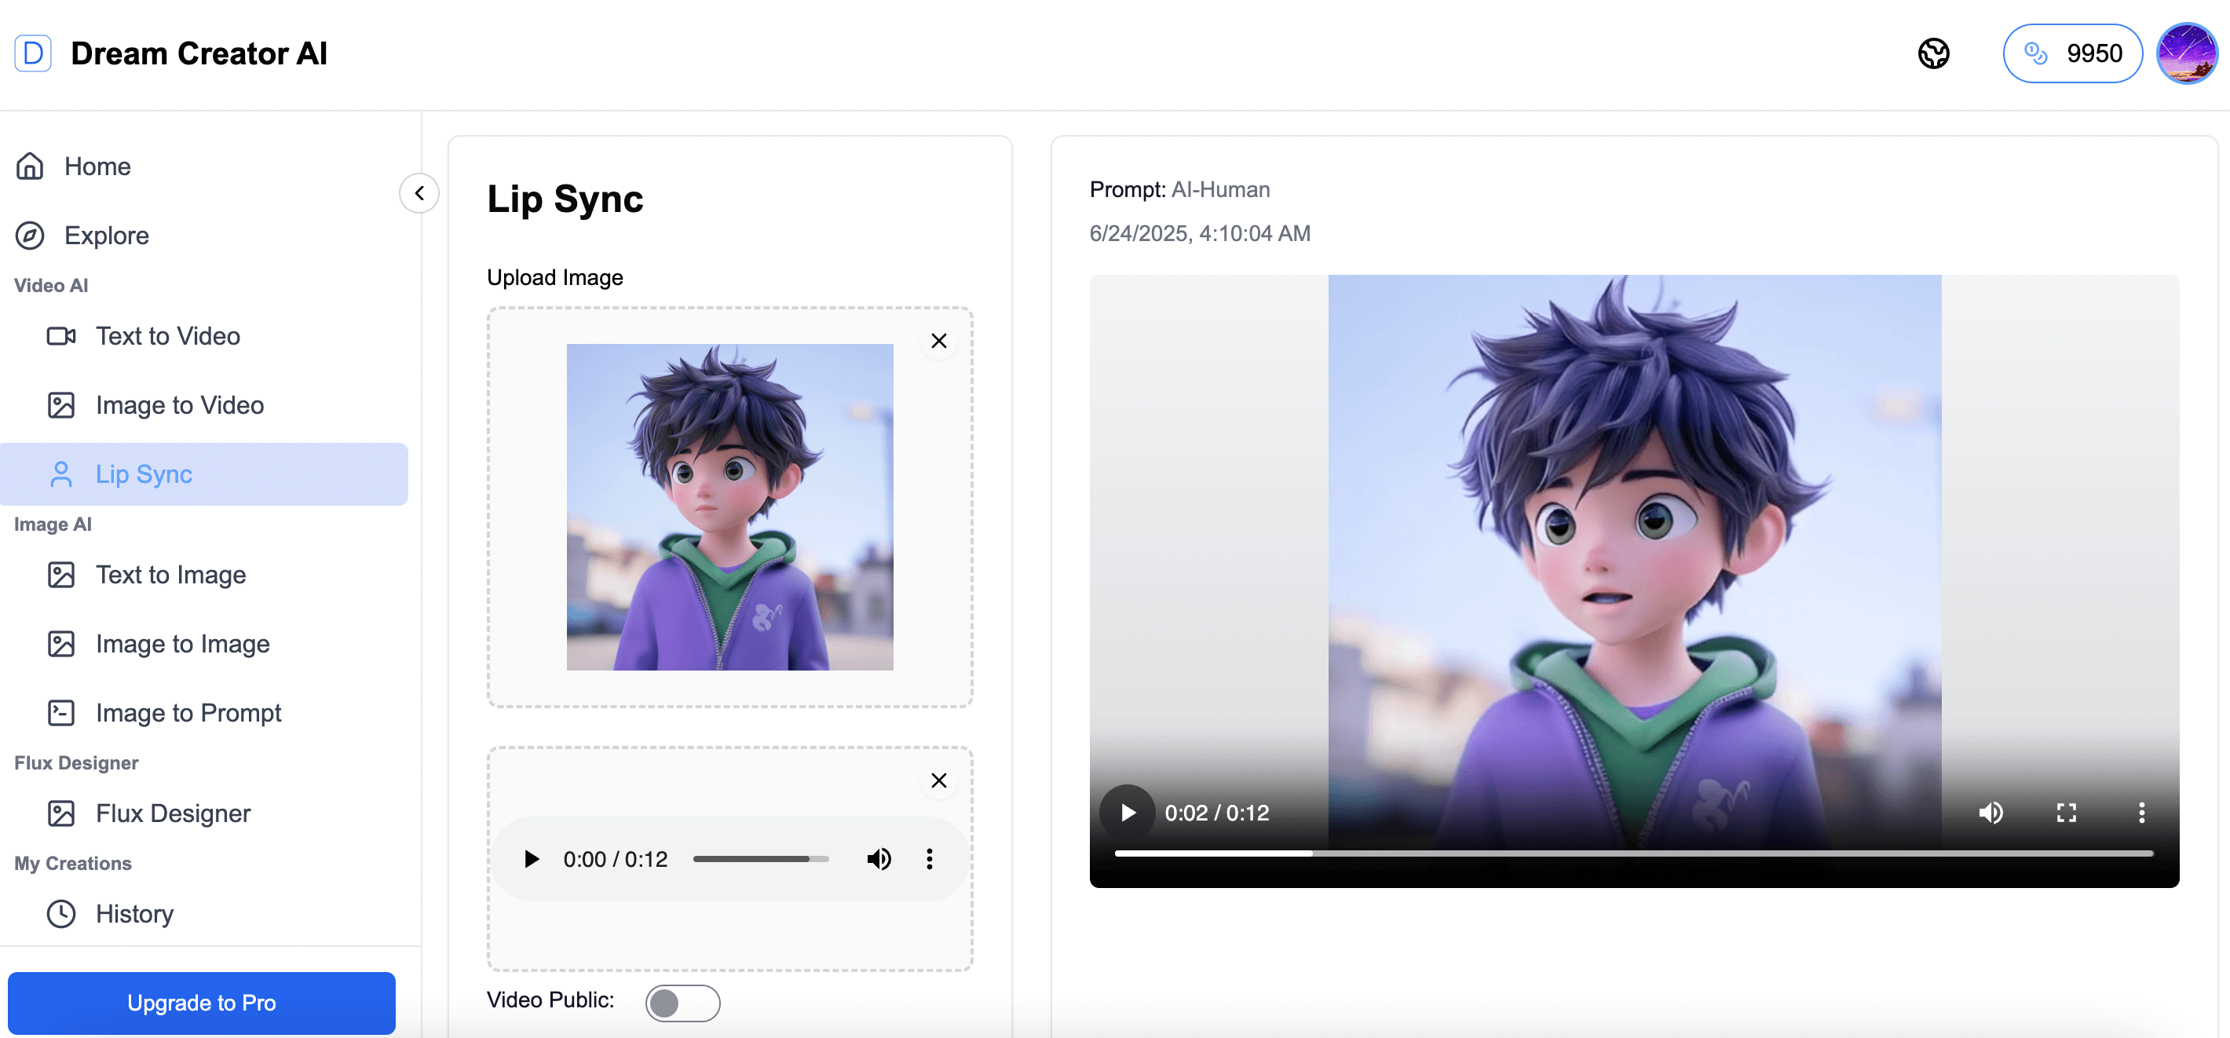Mute the audio clip's speaker icon
Screen dimensions: 2230x1038
click(879, 859)
